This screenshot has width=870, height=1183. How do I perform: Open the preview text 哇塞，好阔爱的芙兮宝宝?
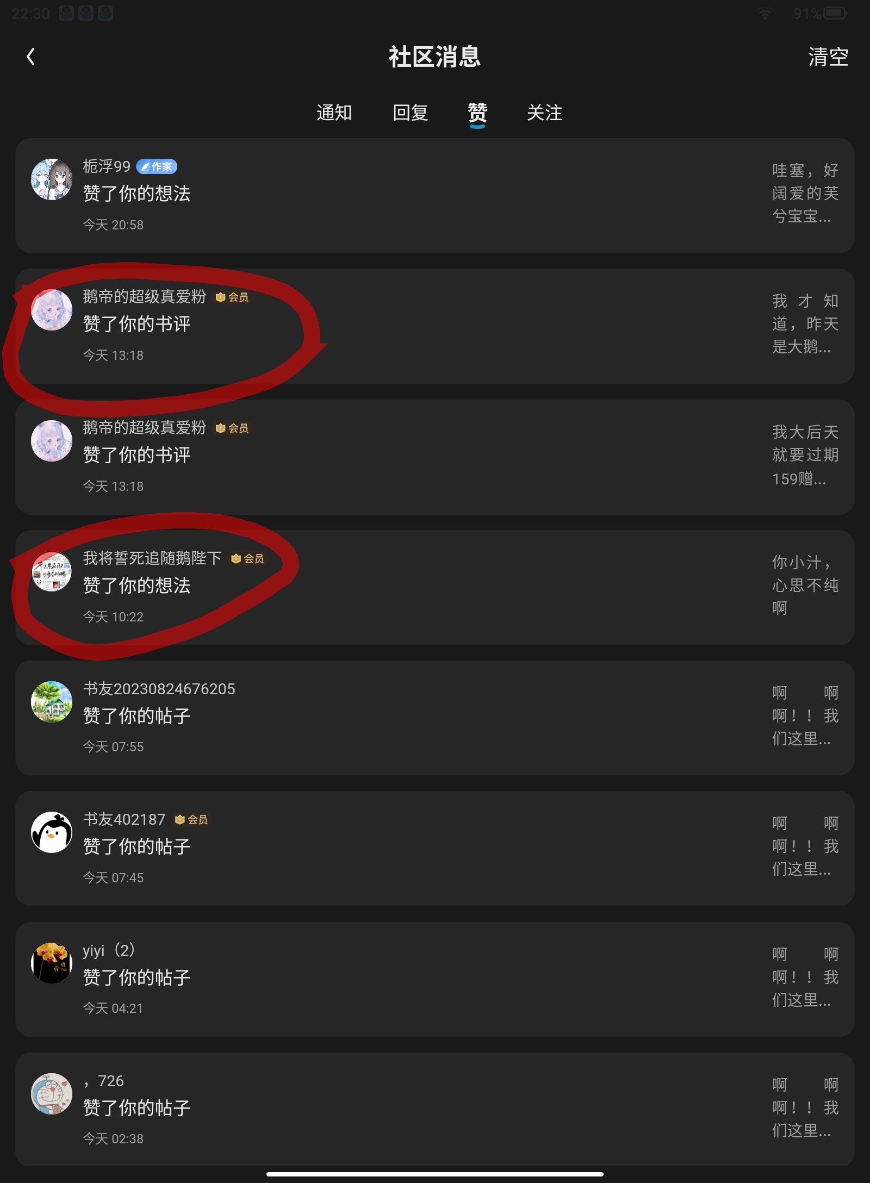(x=805, y=194)
